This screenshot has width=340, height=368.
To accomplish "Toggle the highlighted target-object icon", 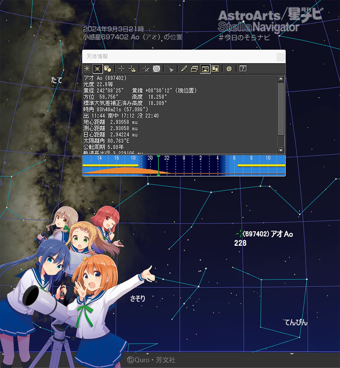I will point(97,69).
